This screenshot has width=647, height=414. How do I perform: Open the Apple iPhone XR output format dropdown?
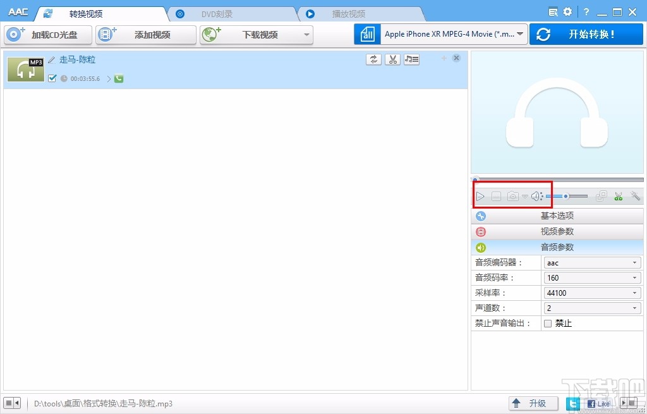coord(452,33)
